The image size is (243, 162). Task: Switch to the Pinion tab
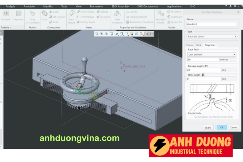pos(189,45)
